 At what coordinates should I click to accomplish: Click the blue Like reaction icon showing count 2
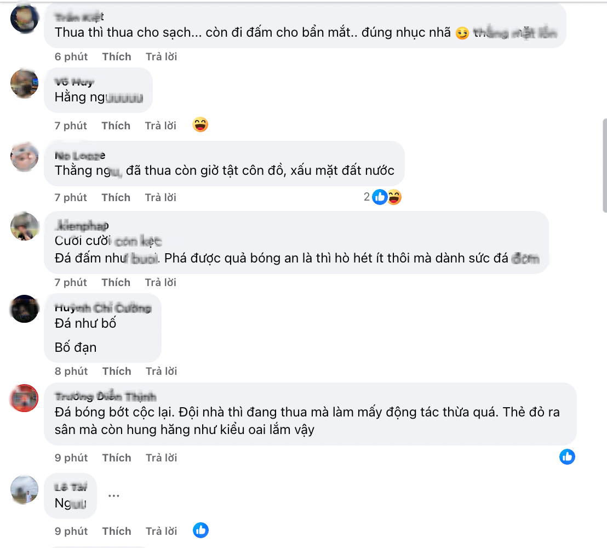point(380,197)
